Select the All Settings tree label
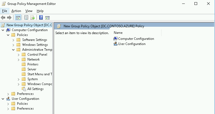This screenshot has width=215, height=114. point(35,89)
